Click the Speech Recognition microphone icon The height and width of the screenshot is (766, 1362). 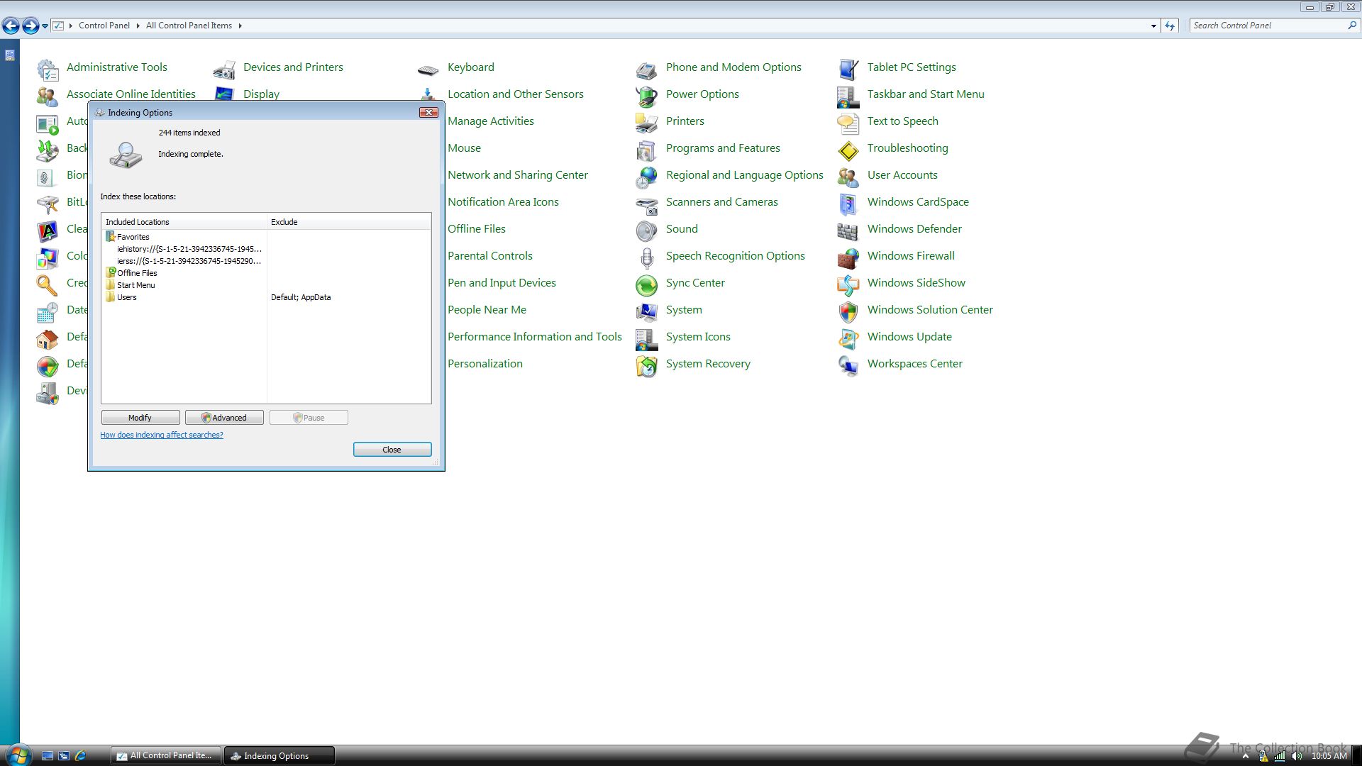(x=646, y=258)
